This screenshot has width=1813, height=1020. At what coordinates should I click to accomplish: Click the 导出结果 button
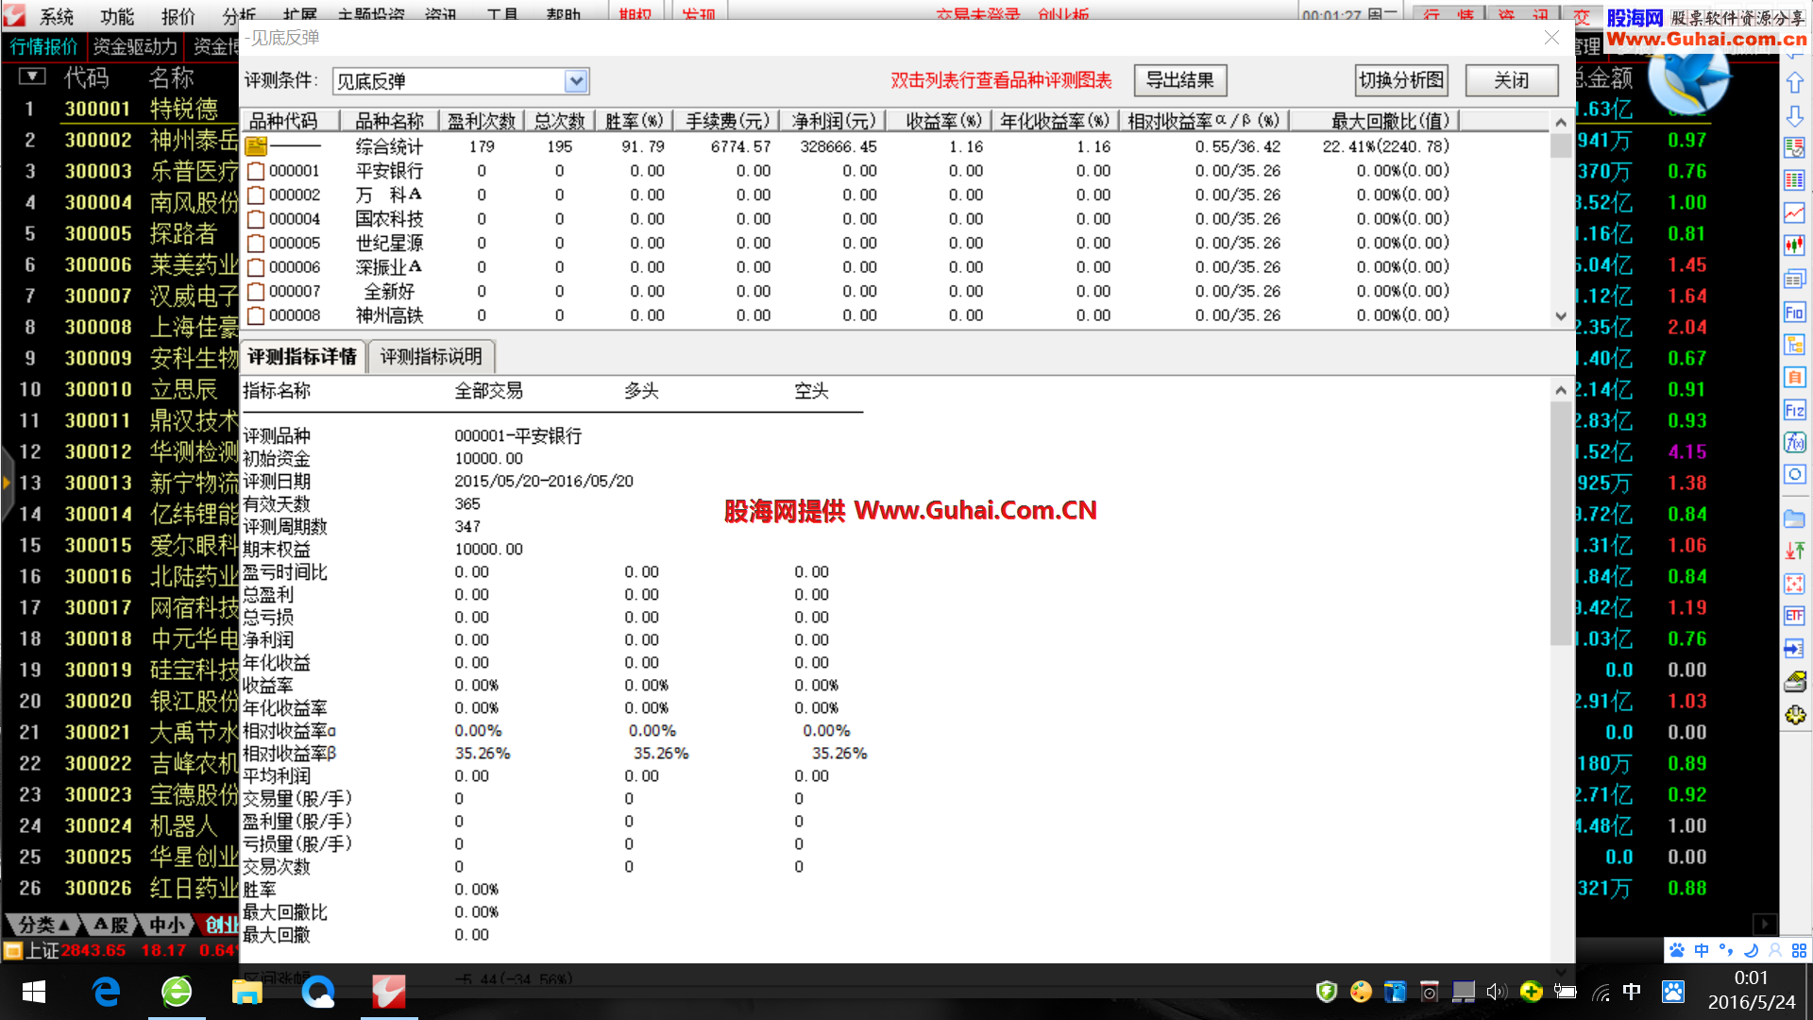pos(1180,80)
